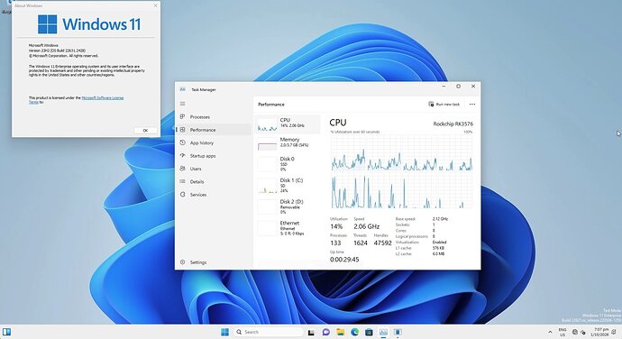
Task: Open the Details page in Task Manager
Action: [x=214, y=181]
